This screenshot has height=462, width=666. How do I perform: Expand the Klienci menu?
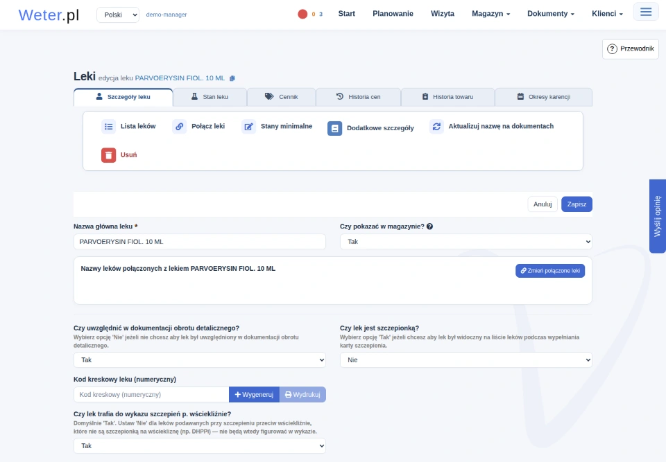point(607,14)
